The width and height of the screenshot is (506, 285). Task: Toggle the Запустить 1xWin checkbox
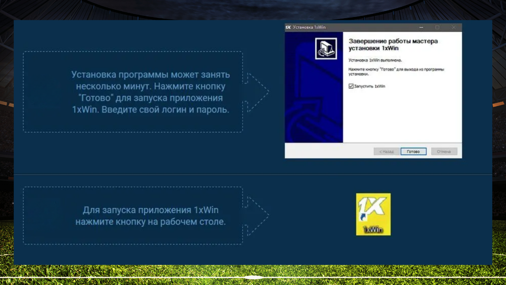(351, 86)
